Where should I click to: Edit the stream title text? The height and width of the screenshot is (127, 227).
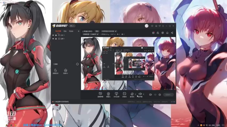[88, 31]
